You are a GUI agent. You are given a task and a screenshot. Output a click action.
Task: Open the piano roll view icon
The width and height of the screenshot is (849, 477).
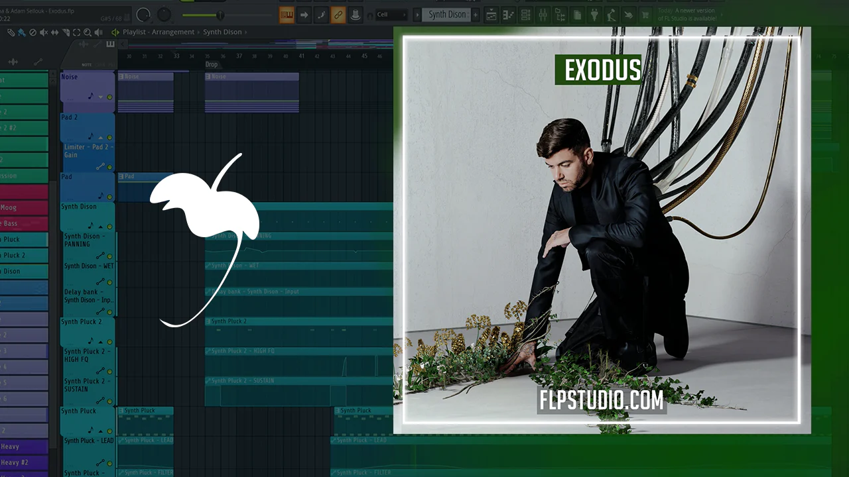click(x=509, y=15)
